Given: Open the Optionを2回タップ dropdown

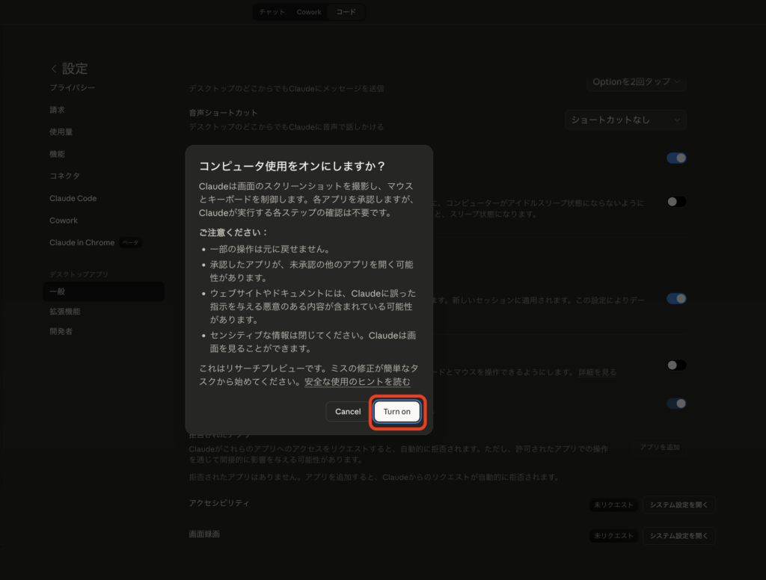Looking at the screenshot, I should (637, 82).
